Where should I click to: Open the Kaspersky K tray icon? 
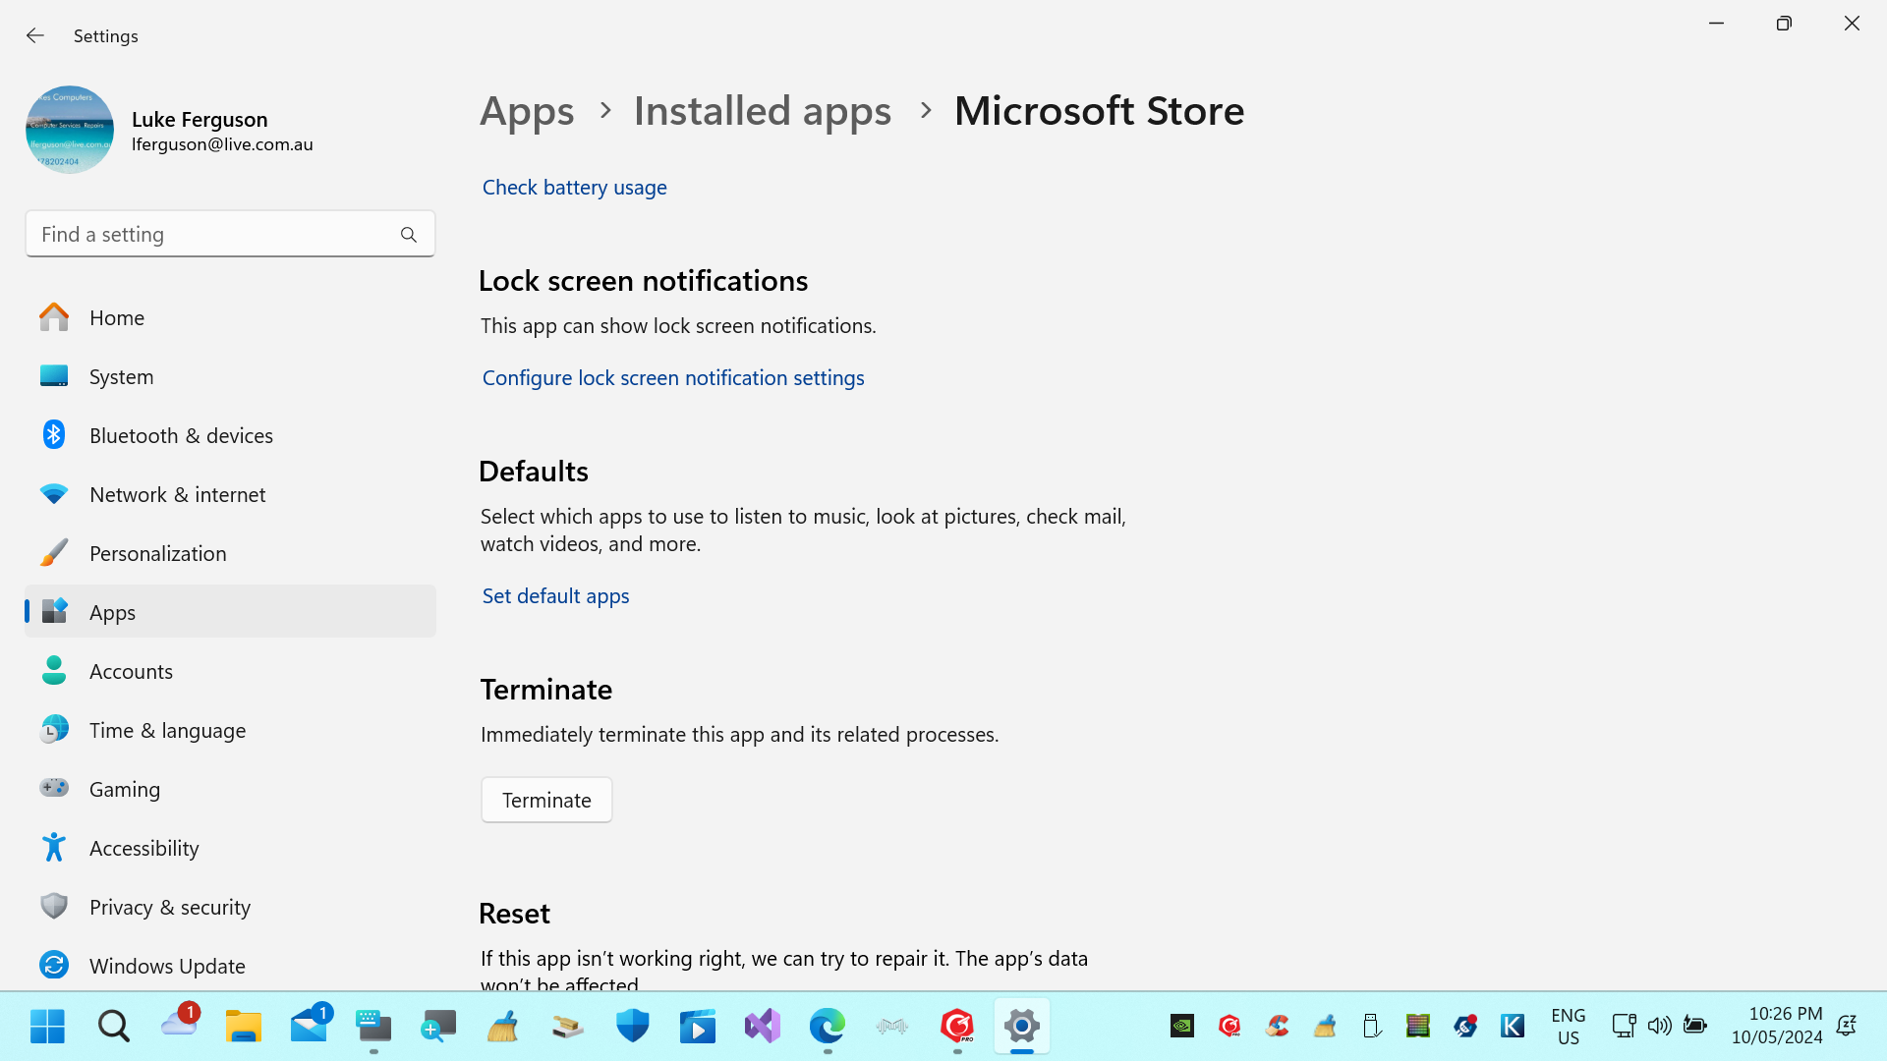1513,1027
